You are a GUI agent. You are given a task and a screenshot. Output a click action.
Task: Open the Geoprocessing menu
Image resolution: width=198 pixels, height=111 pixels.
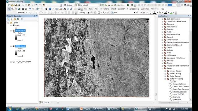[x=133, y=9]
